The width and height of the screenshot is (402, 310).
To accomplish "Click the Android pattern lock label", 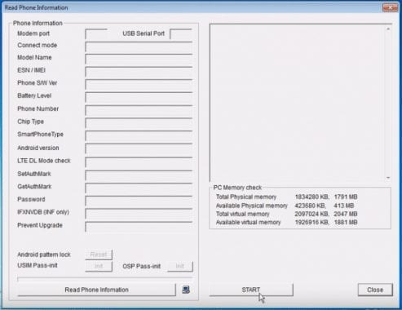I will (44, 255).
